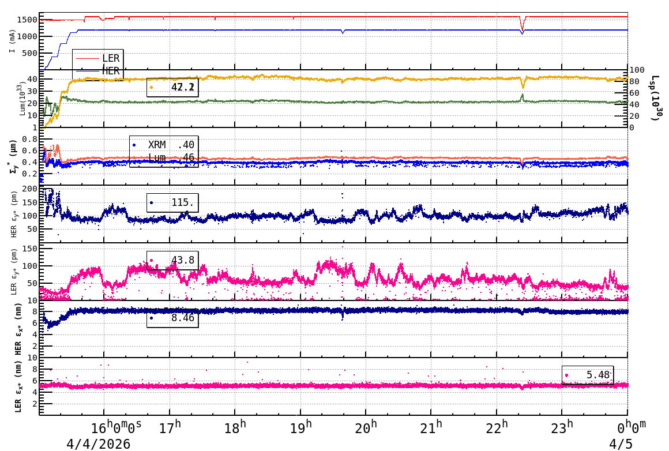
Task: Click the 150 tick on LER εy* axis
Action: pyautogui.click(x=30, y=249)
